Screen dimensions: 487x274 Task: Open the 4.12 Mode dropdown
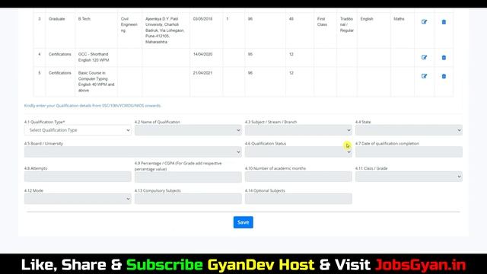pyautogui.click(x=78, y=199)
